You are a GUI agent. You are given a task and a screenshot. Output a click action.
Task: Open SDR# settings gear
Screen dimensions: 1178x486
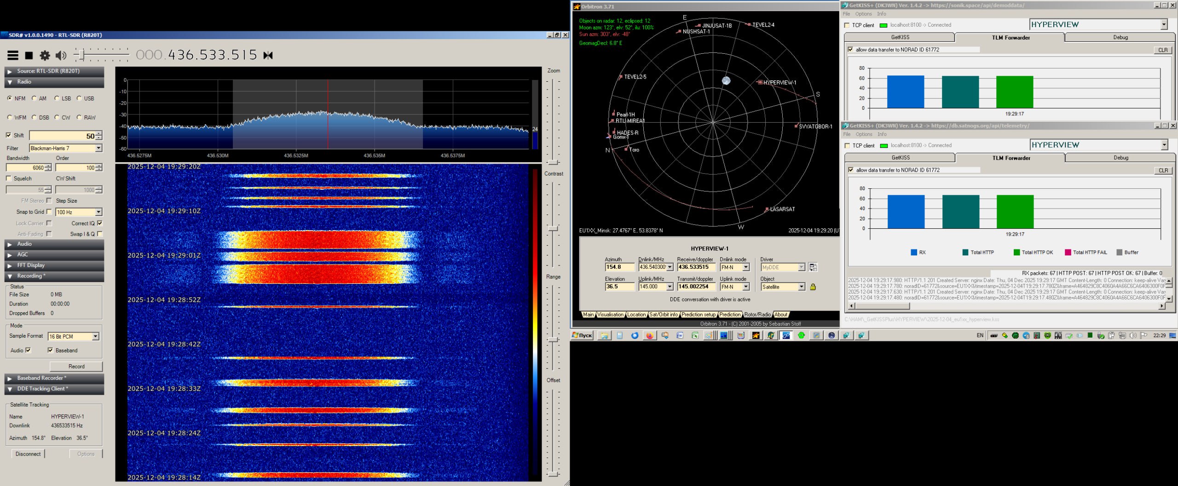(x=45, y=56)
